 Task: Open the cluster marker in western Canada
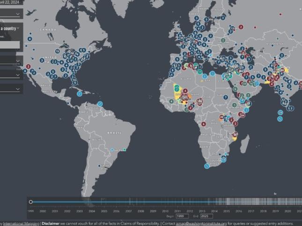tap(30, 39)
